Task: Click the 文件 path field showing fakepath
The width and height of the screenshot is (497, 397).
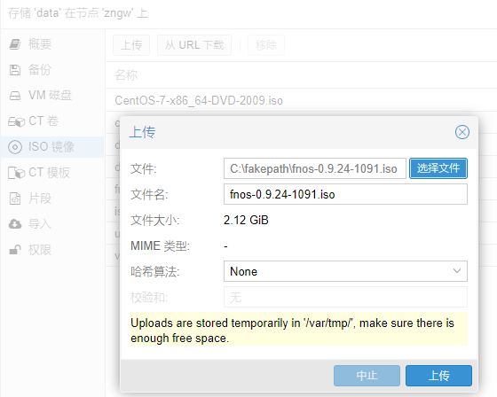Action: click(x=315, y=168)
